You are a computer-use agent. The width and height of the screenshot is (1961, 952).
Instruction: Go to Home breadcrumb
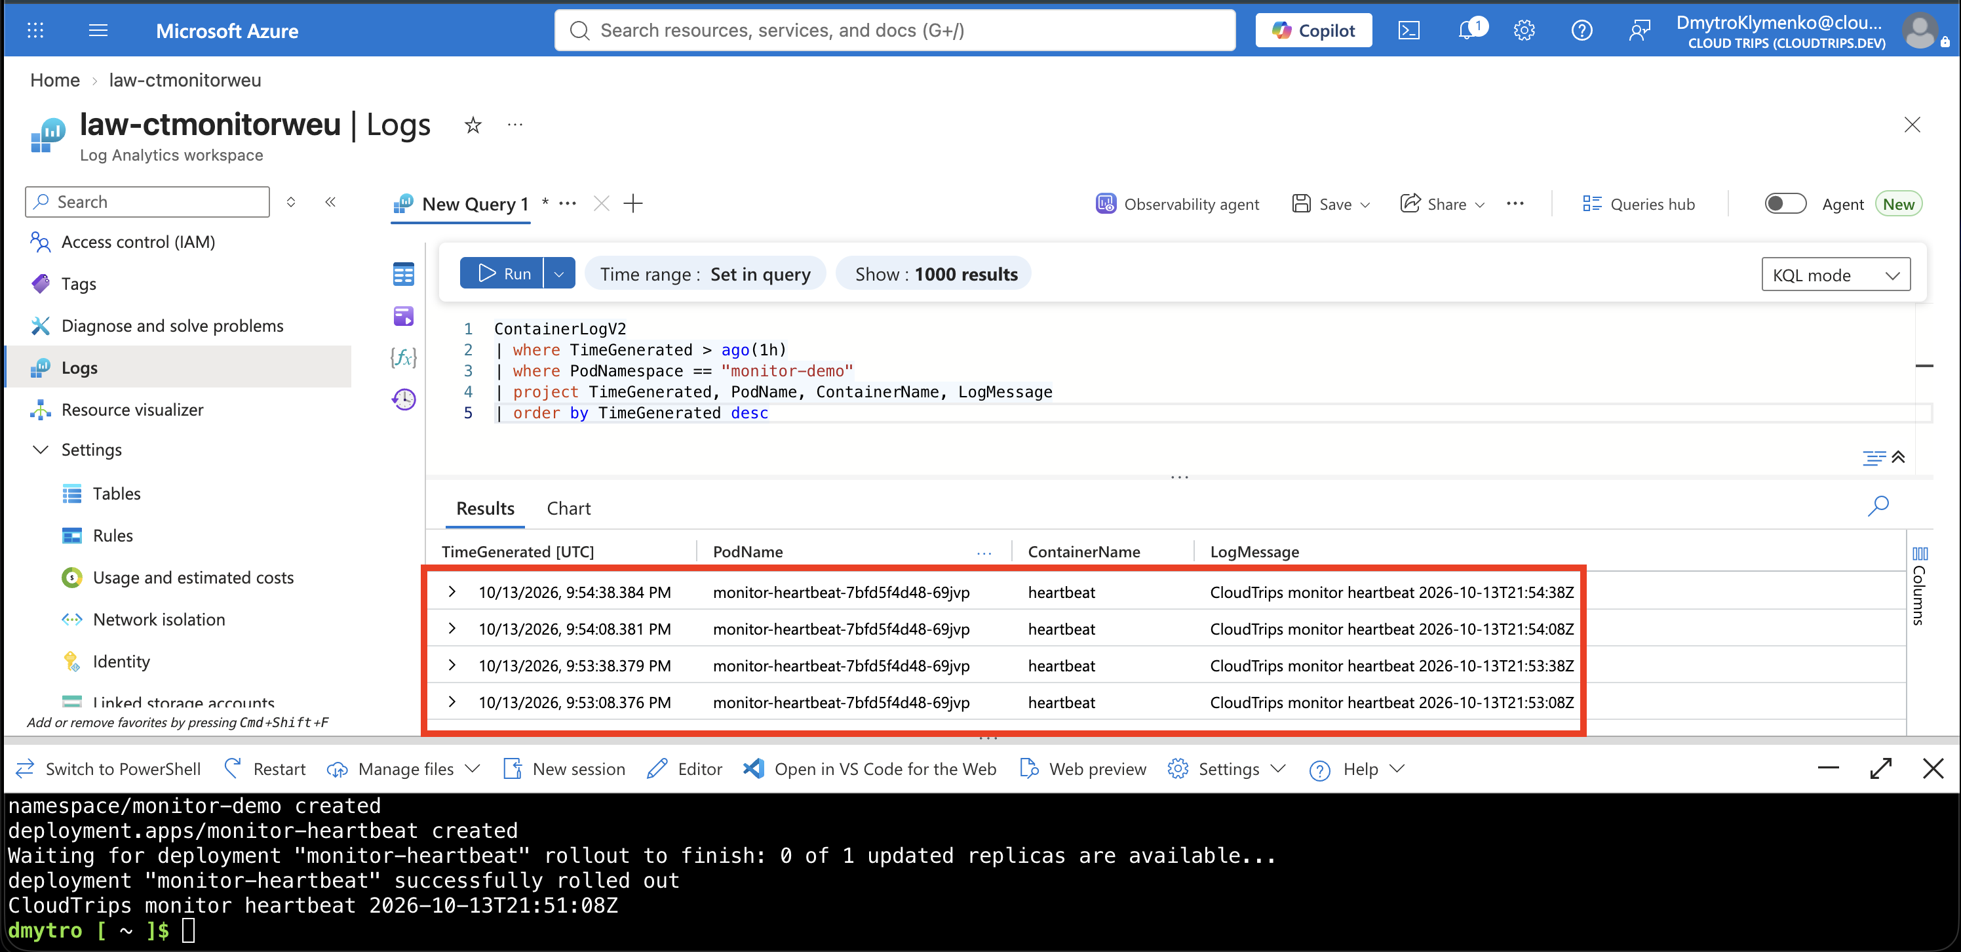point(55,80)
